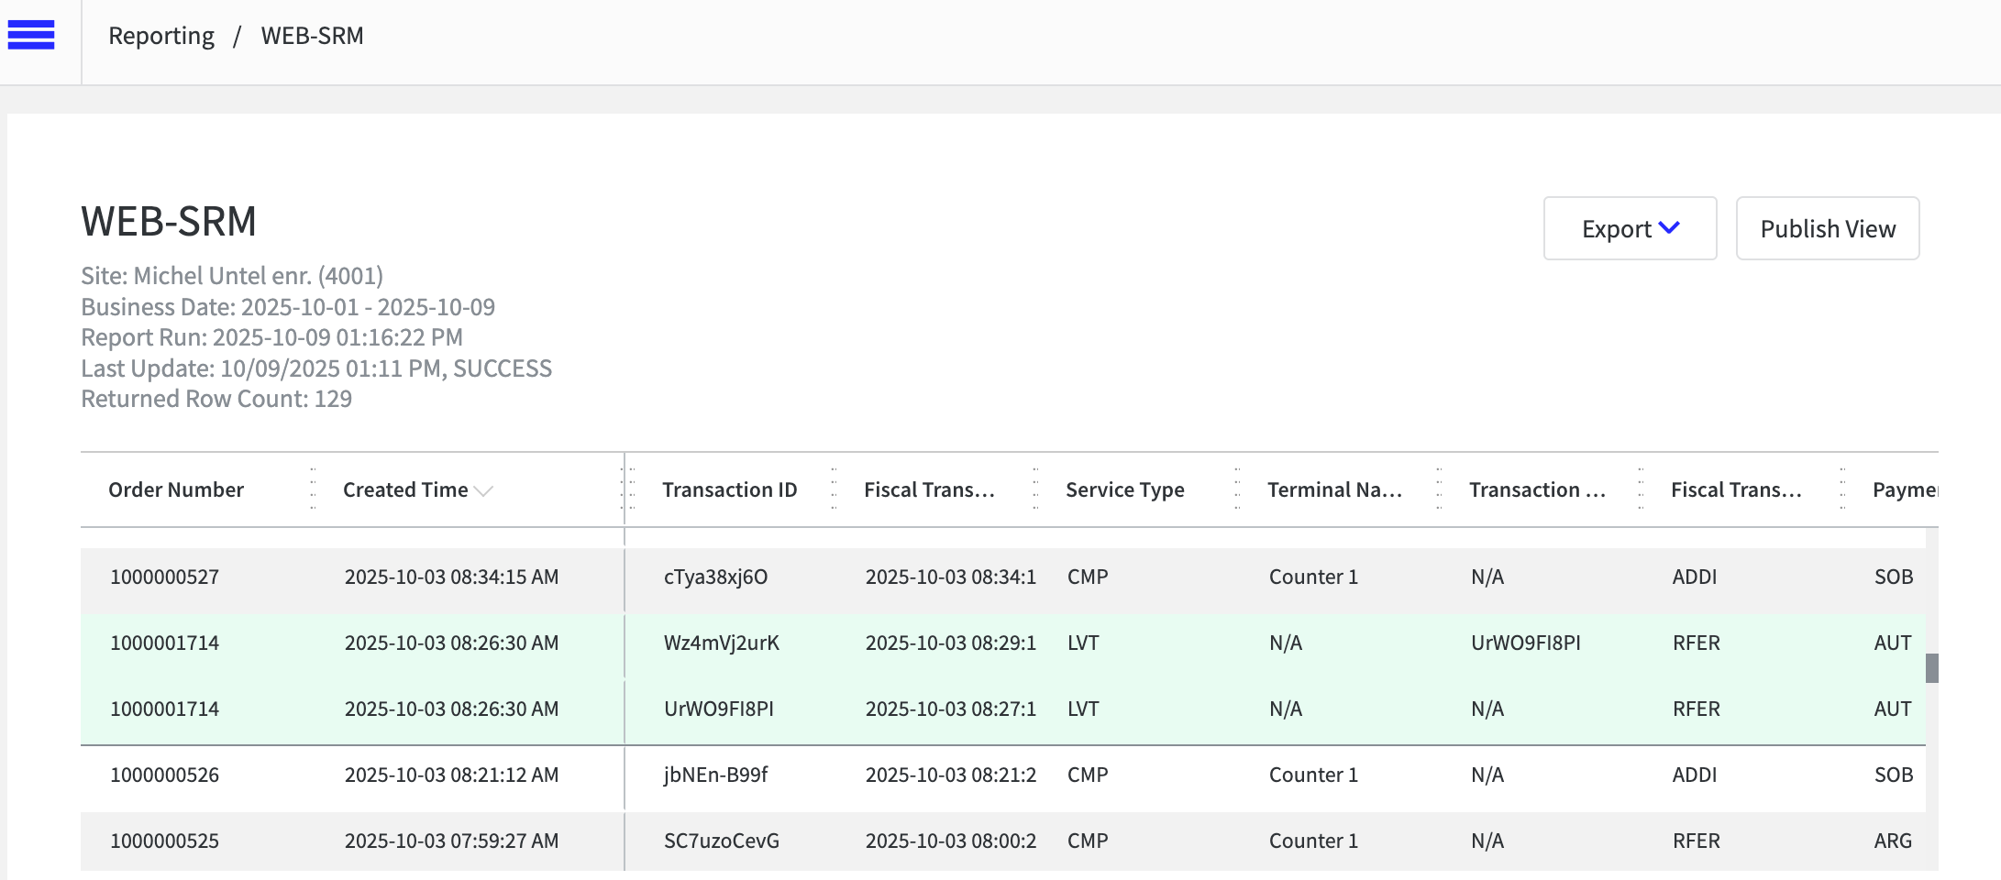Click resize handle before Payment column header
Screen dimensions: 2001x880
pyautogui.click(x=1842, y=489)
